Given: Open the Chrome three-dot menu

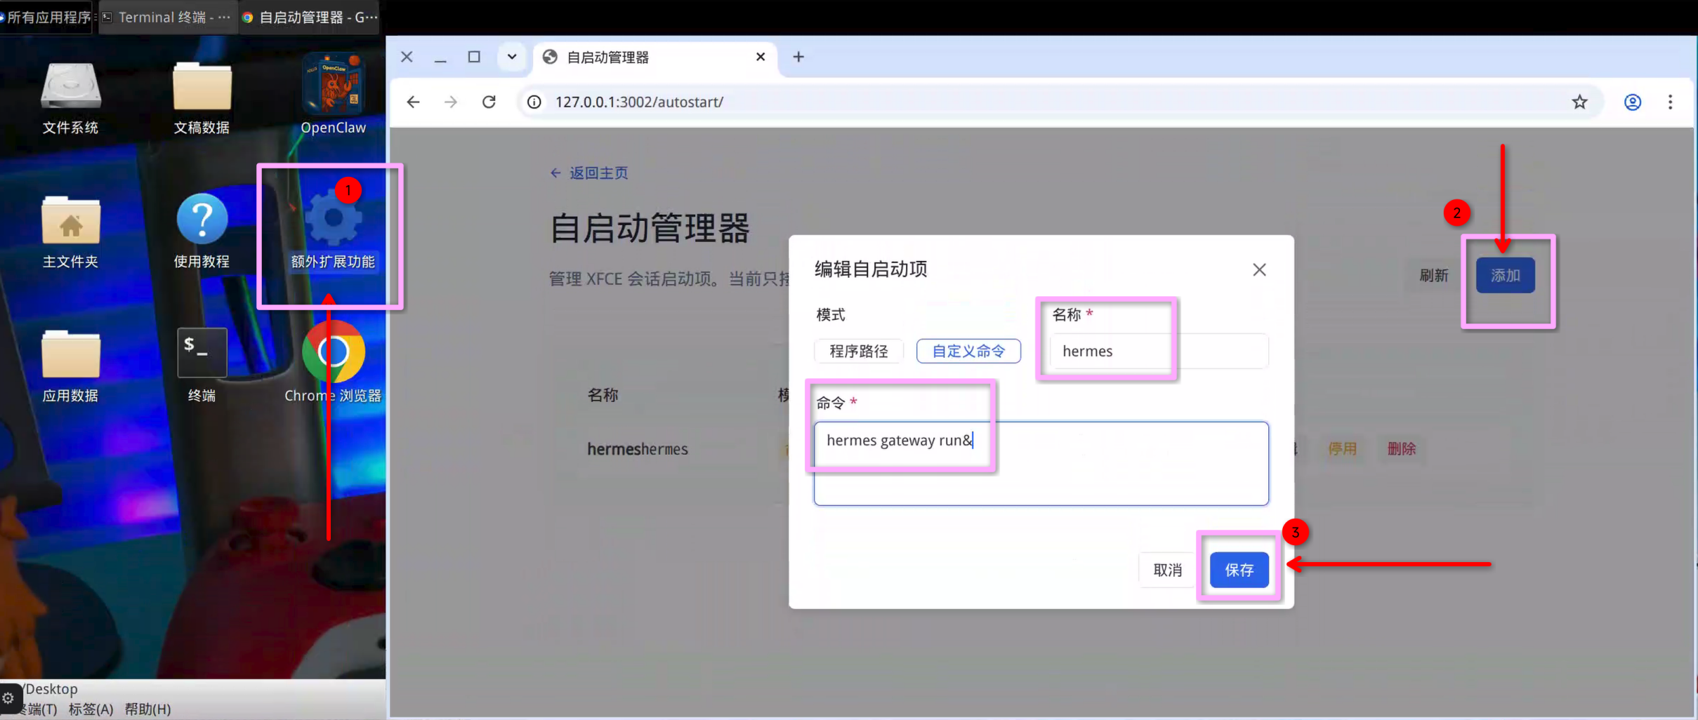Looking at the screenshot, I should (1670, 102).
